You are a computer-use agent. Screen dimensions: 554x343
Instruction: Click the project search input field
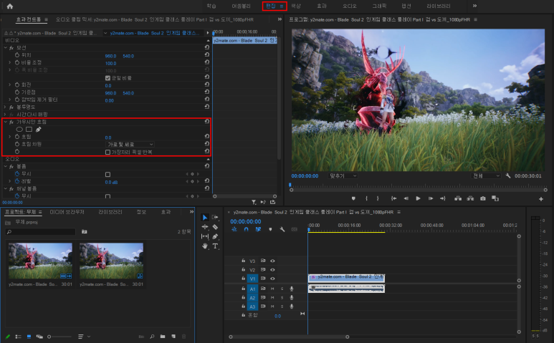click(x=41, y=232)
